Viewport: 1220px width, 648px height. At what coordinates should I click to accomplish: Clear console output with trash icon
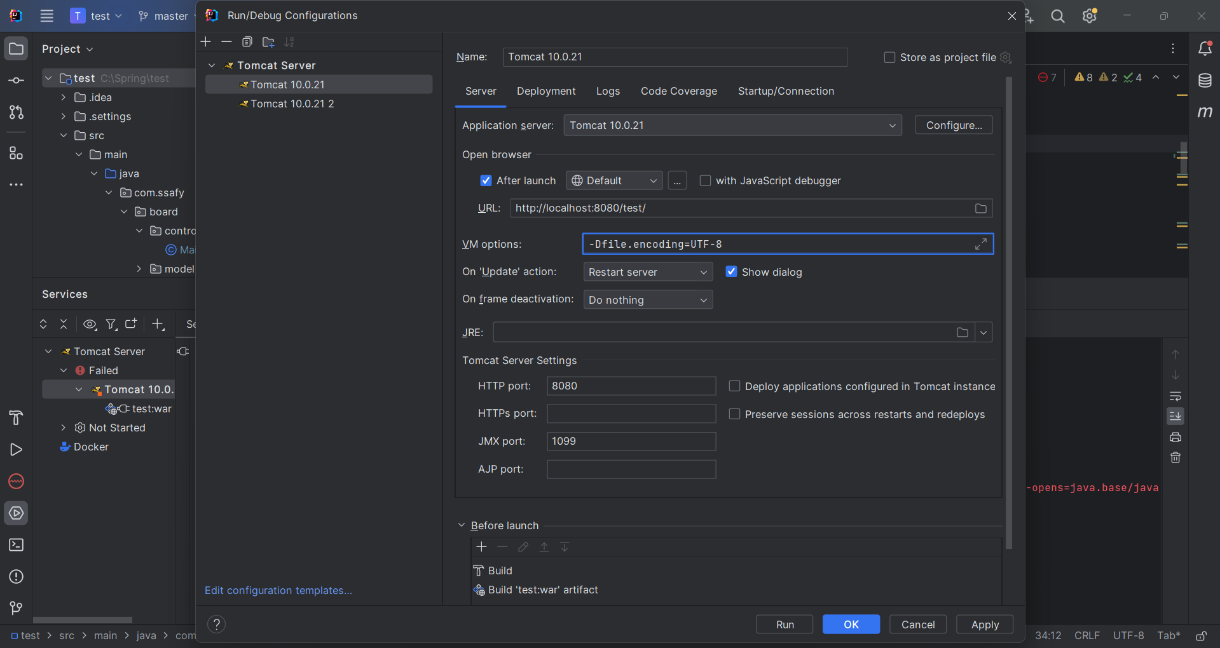click(x=1175, y=457)
